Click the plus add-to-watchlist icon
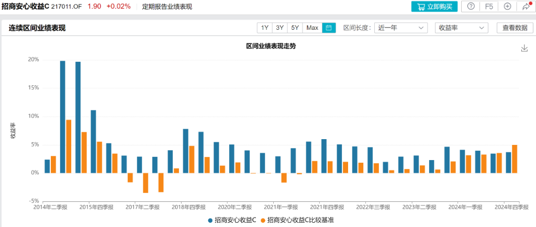The image size is (536, 227). [507, 6]
